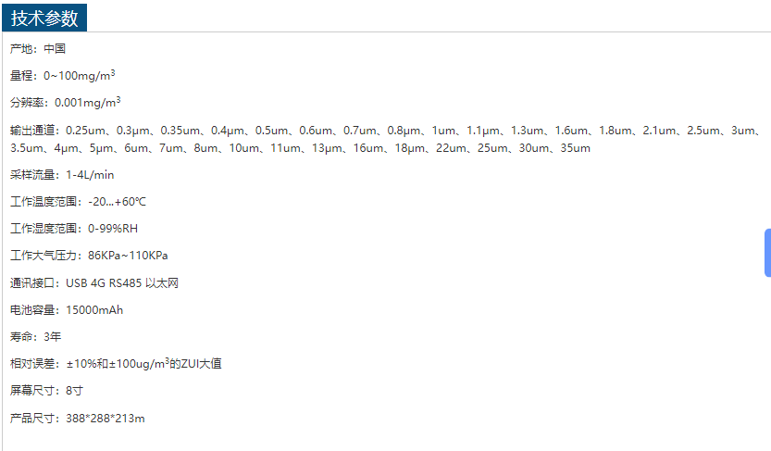Click the 工作温度范围 line
Image resolution: width=771 pixels, height=451 pixels.
tap(79, 202)
